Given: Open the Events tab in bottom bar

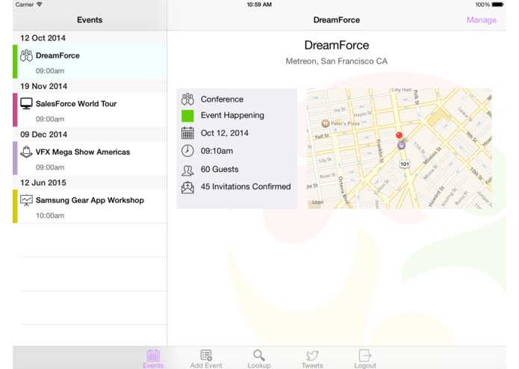Looking at the screenshot, I should [153, 359].
